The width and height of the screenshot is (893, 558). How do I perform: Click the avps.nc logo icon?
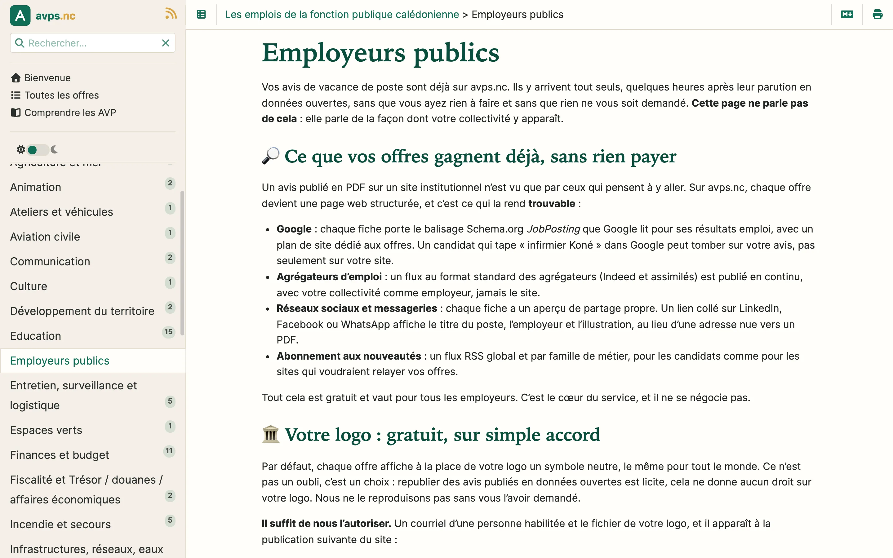point(20,15)
